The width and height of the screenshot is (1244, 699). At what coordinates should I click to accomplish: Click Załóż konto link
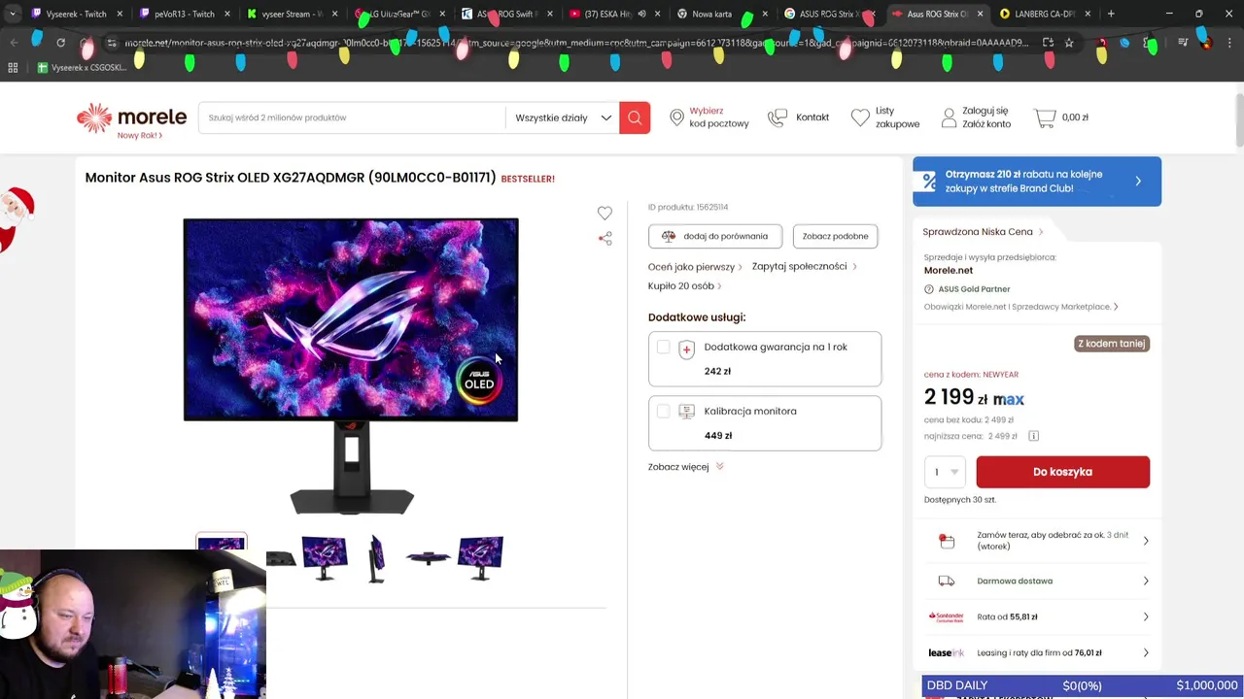tap(986, 124)
